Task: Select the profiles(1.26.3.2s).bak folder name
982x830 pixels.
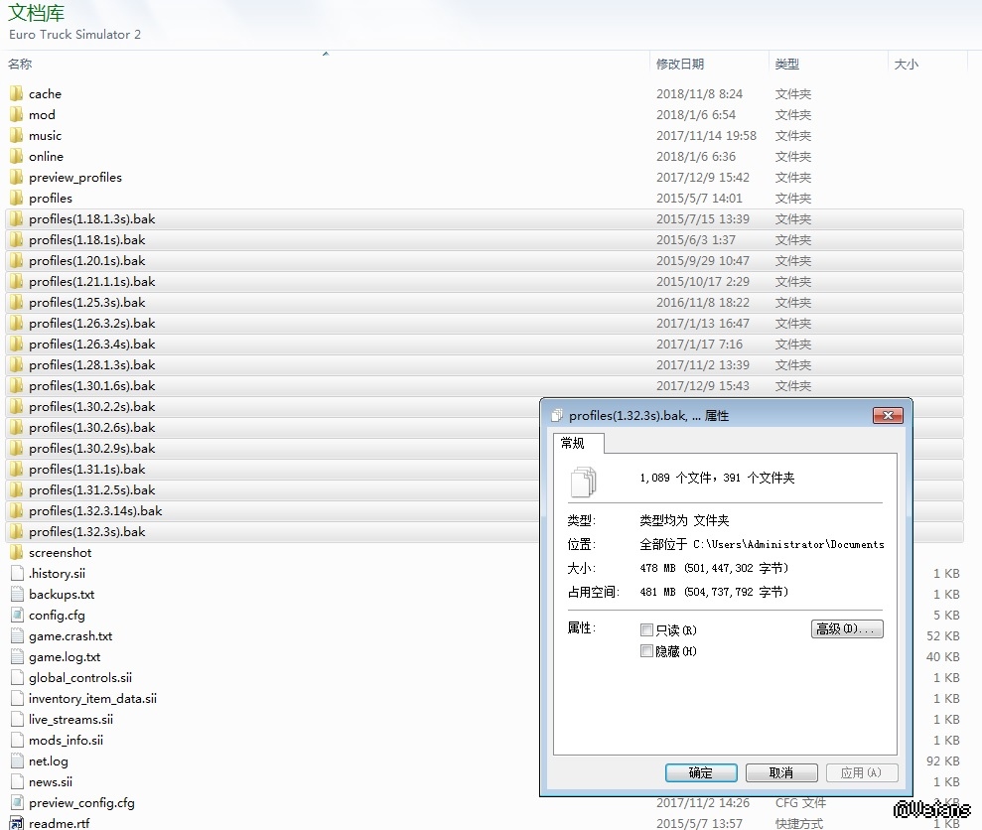Action: coord(92,324)
